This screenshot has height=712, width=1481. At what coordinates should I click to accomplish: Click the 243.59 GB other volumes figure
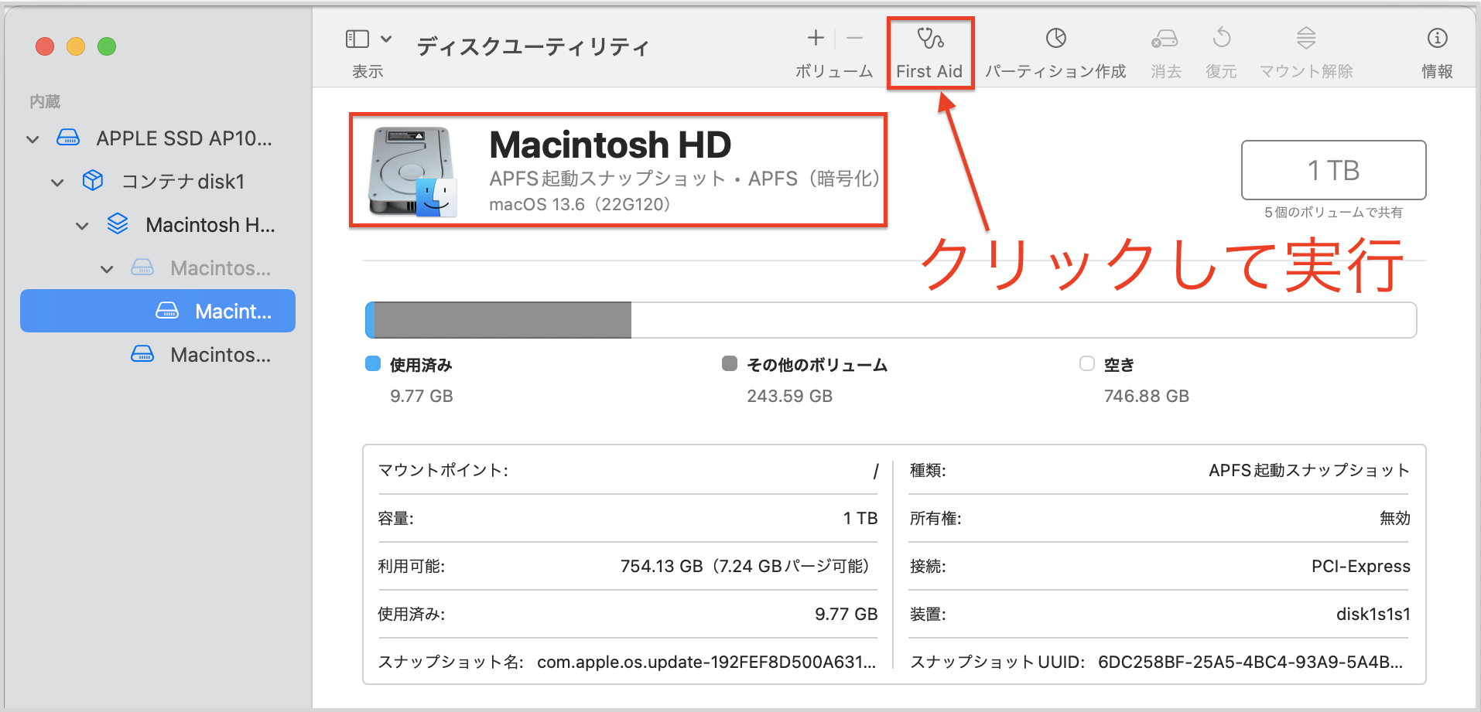[x=790, y=396]
